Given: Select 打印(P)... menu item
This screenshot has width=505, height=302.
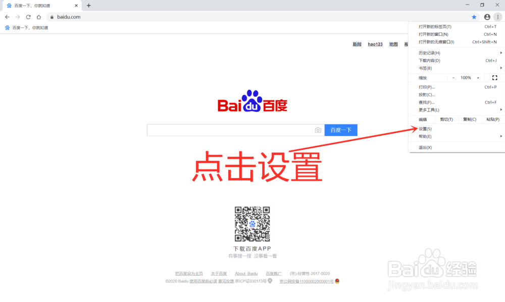Looking at the screenshot, I should pyautogui.click(x=457, y=87).
